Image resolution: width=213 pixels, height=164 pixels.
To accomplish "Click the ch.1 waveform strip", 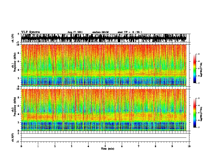I will [x=104, y=38].
